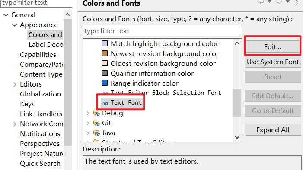
Task: Click the back navigation arrow icon
Action: click(261, 2)
